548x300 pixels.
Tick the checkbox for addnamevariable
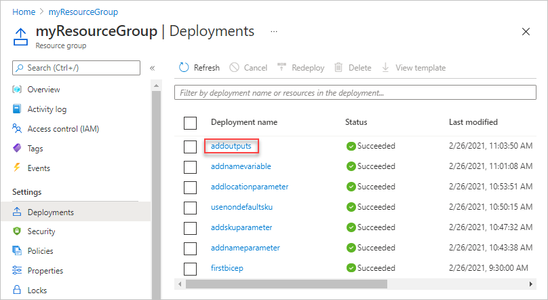pos(190,166)
